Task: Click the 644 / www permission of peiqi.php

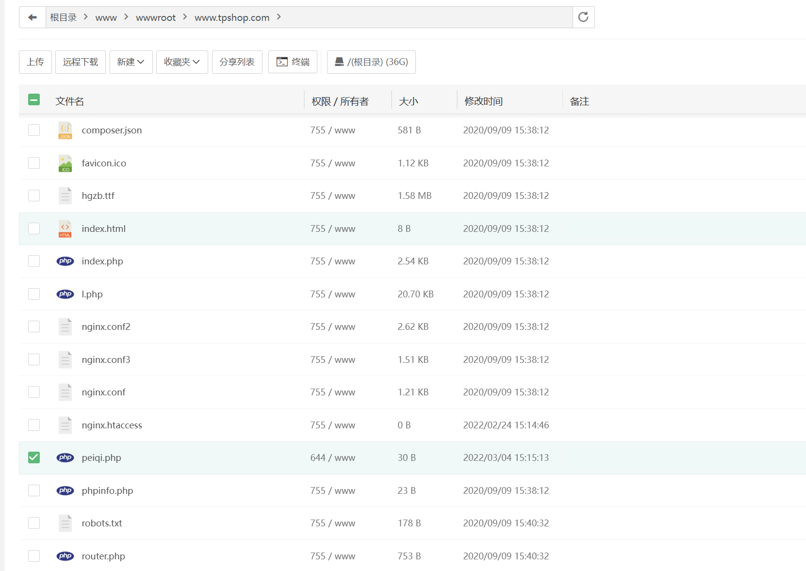Action: (x=333, y=458)
